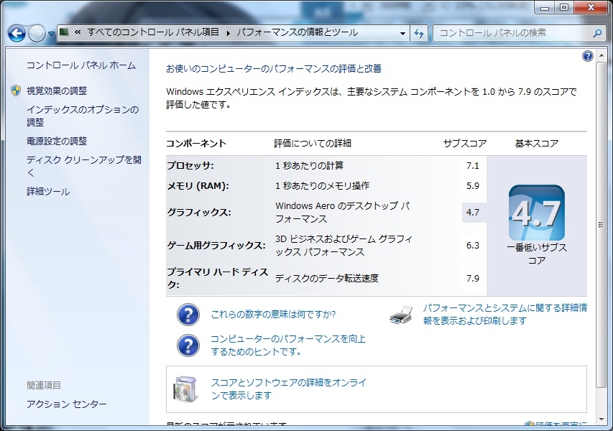Click the software box icon for online details
The width and height of the screenshot is (613, 431).
[185, 389]
